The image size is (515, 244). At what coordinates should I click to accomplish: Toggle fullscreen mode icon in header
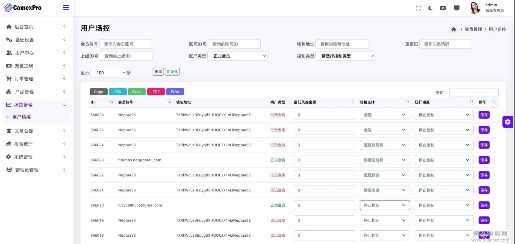pos(418,8)
